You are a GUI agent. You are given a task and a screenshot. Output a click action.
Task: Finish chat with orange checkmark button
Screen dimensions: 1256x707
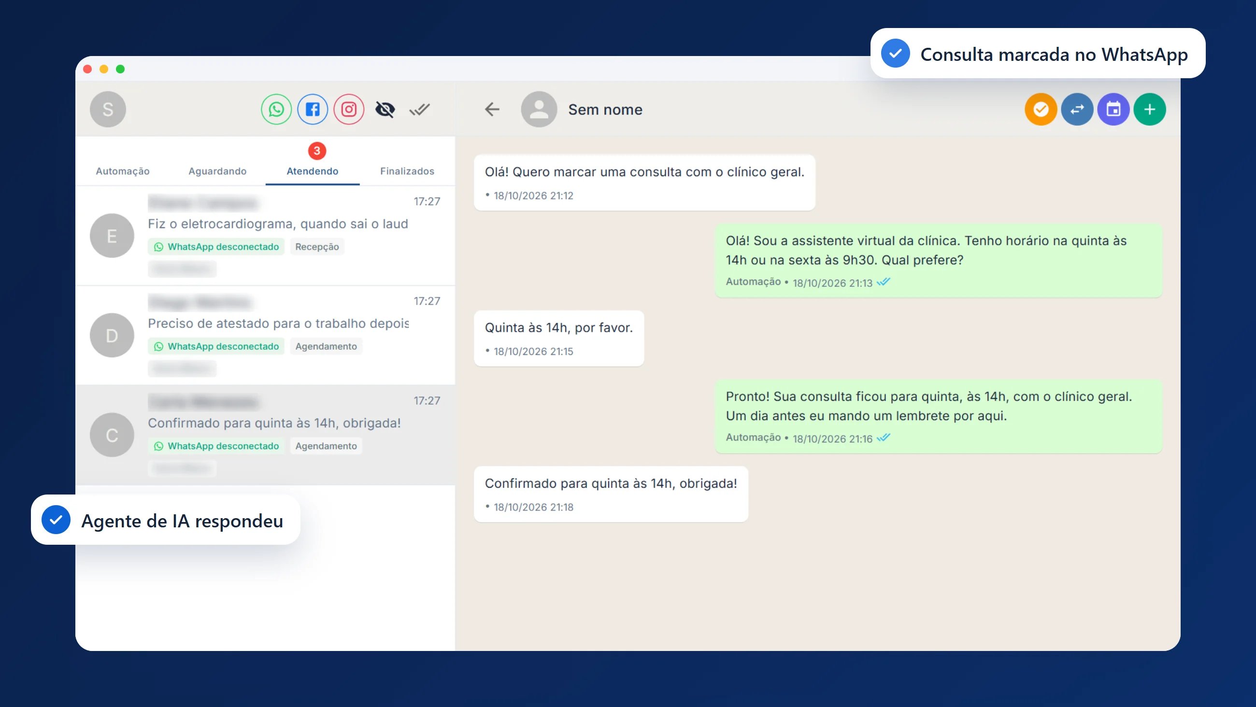(1041, 109)
